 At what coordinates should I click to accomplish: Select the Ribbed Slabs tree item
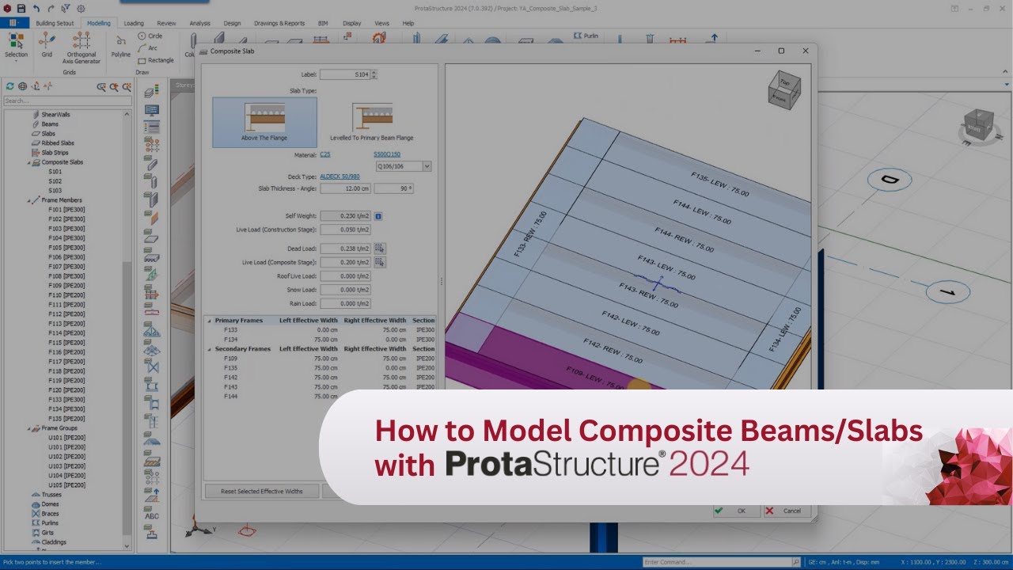pos(58,143)
